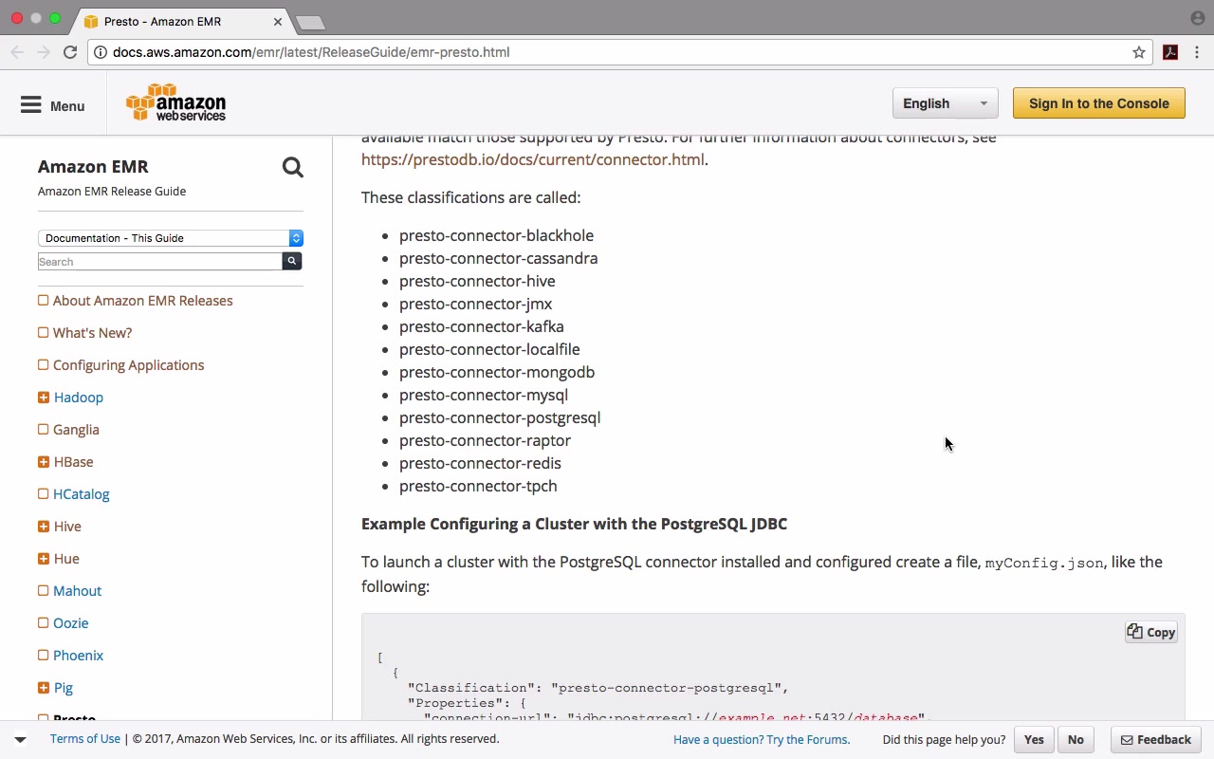Click the Adobe PDF extension icon
Image resolution: width=1214 pixels, height=759 pixels.
1170,52
